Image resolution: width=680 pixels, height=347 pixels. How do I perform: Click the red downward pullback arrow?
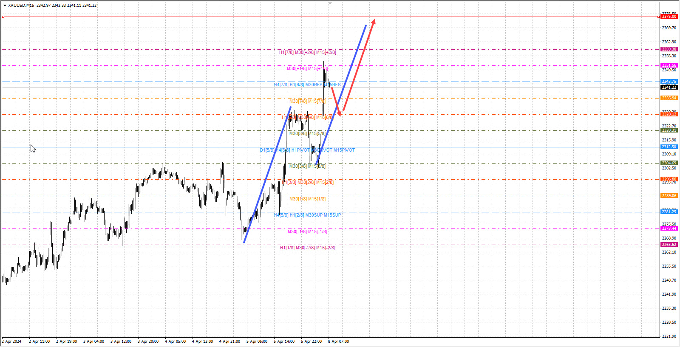click(x=336, y=100)
